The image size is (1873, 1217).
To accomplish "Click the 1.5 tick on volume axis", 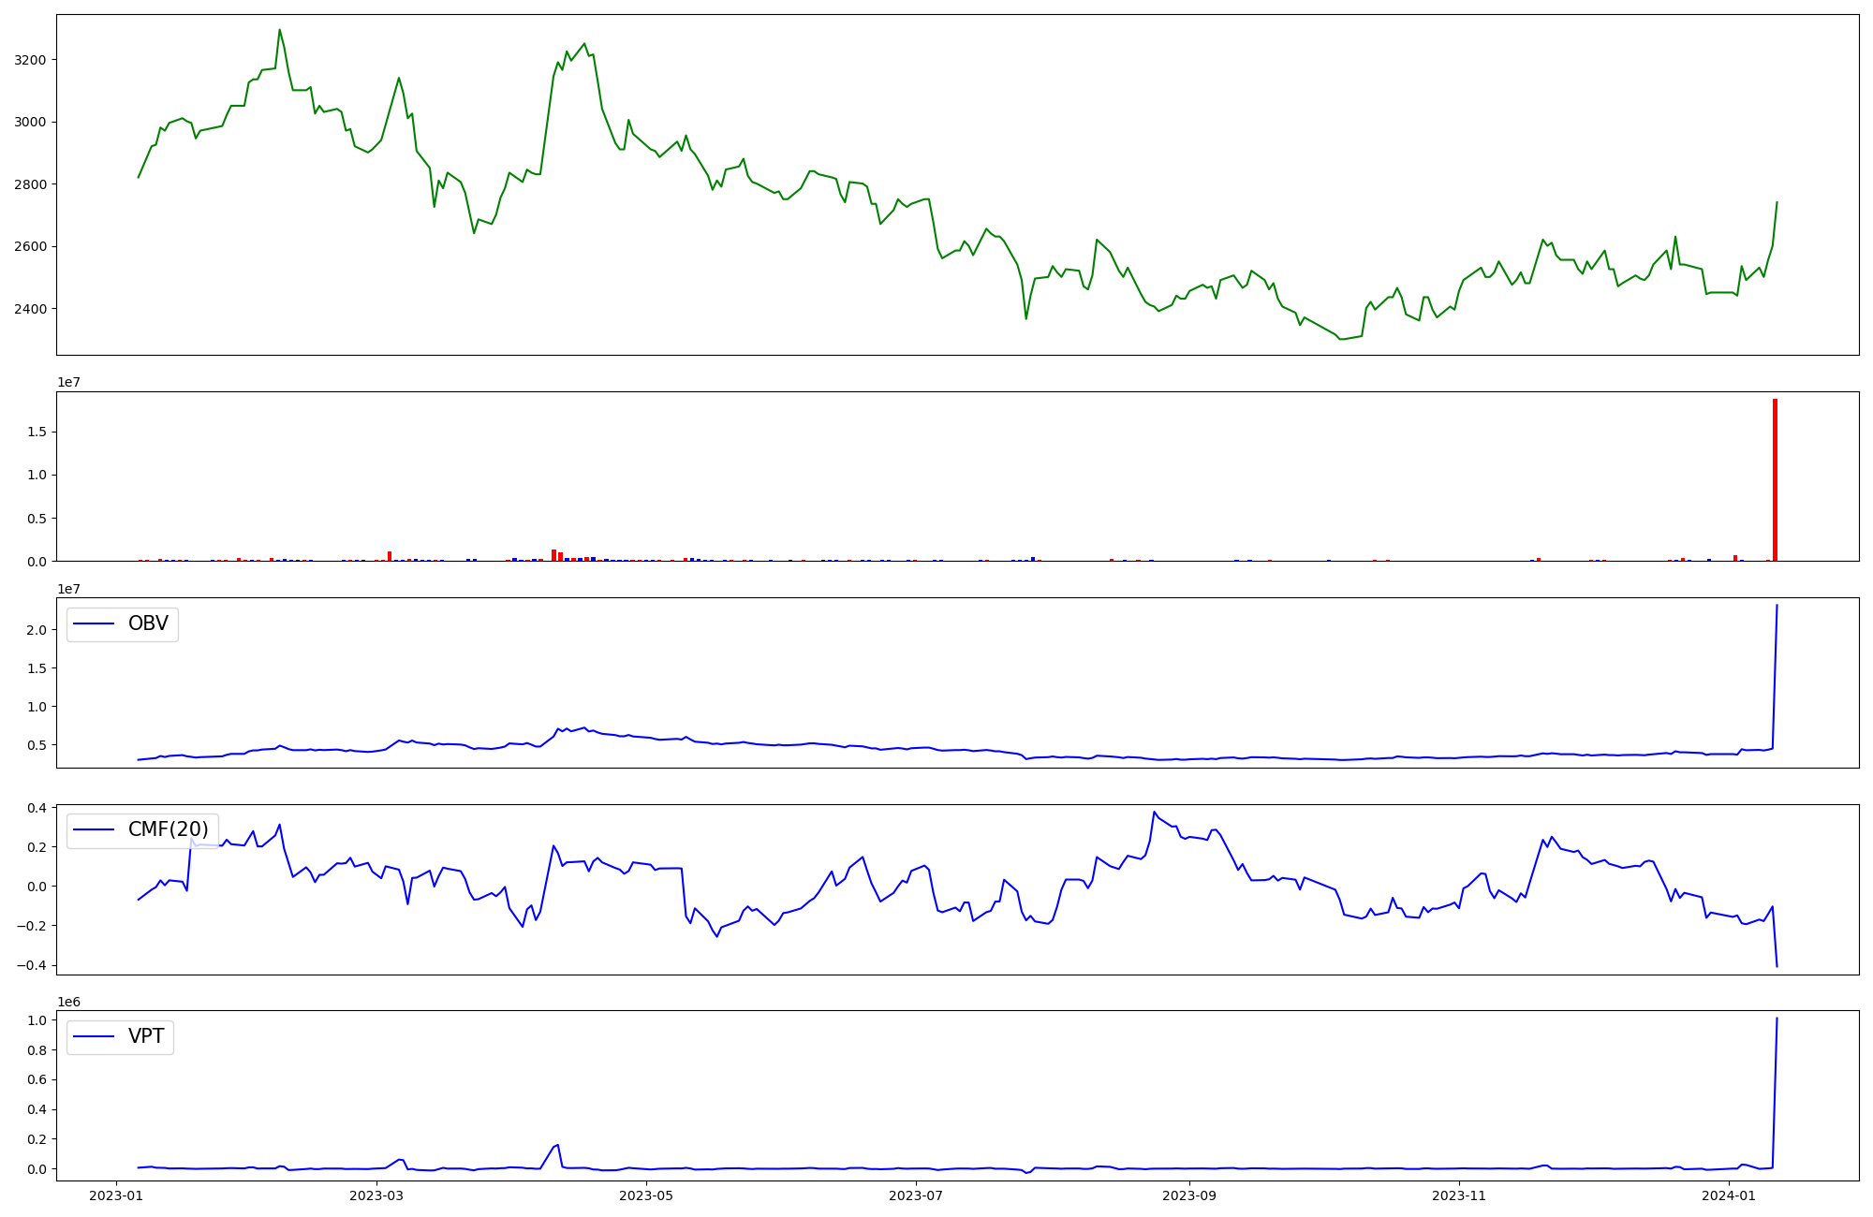I will tap(37, 433).
